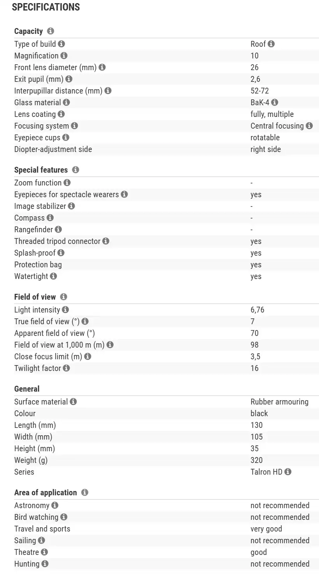This screenshot has width=319, height=574.
Task: Click the Special features section heading
Action: click(41, 170)
